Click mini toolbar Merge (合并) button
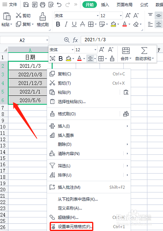Viewport: 163px width, 231px height. (x=126, y=54)
